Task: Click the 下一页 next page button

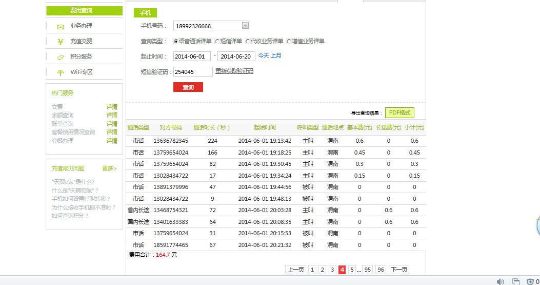Action: pyautogui.click(x=399, y=270)
